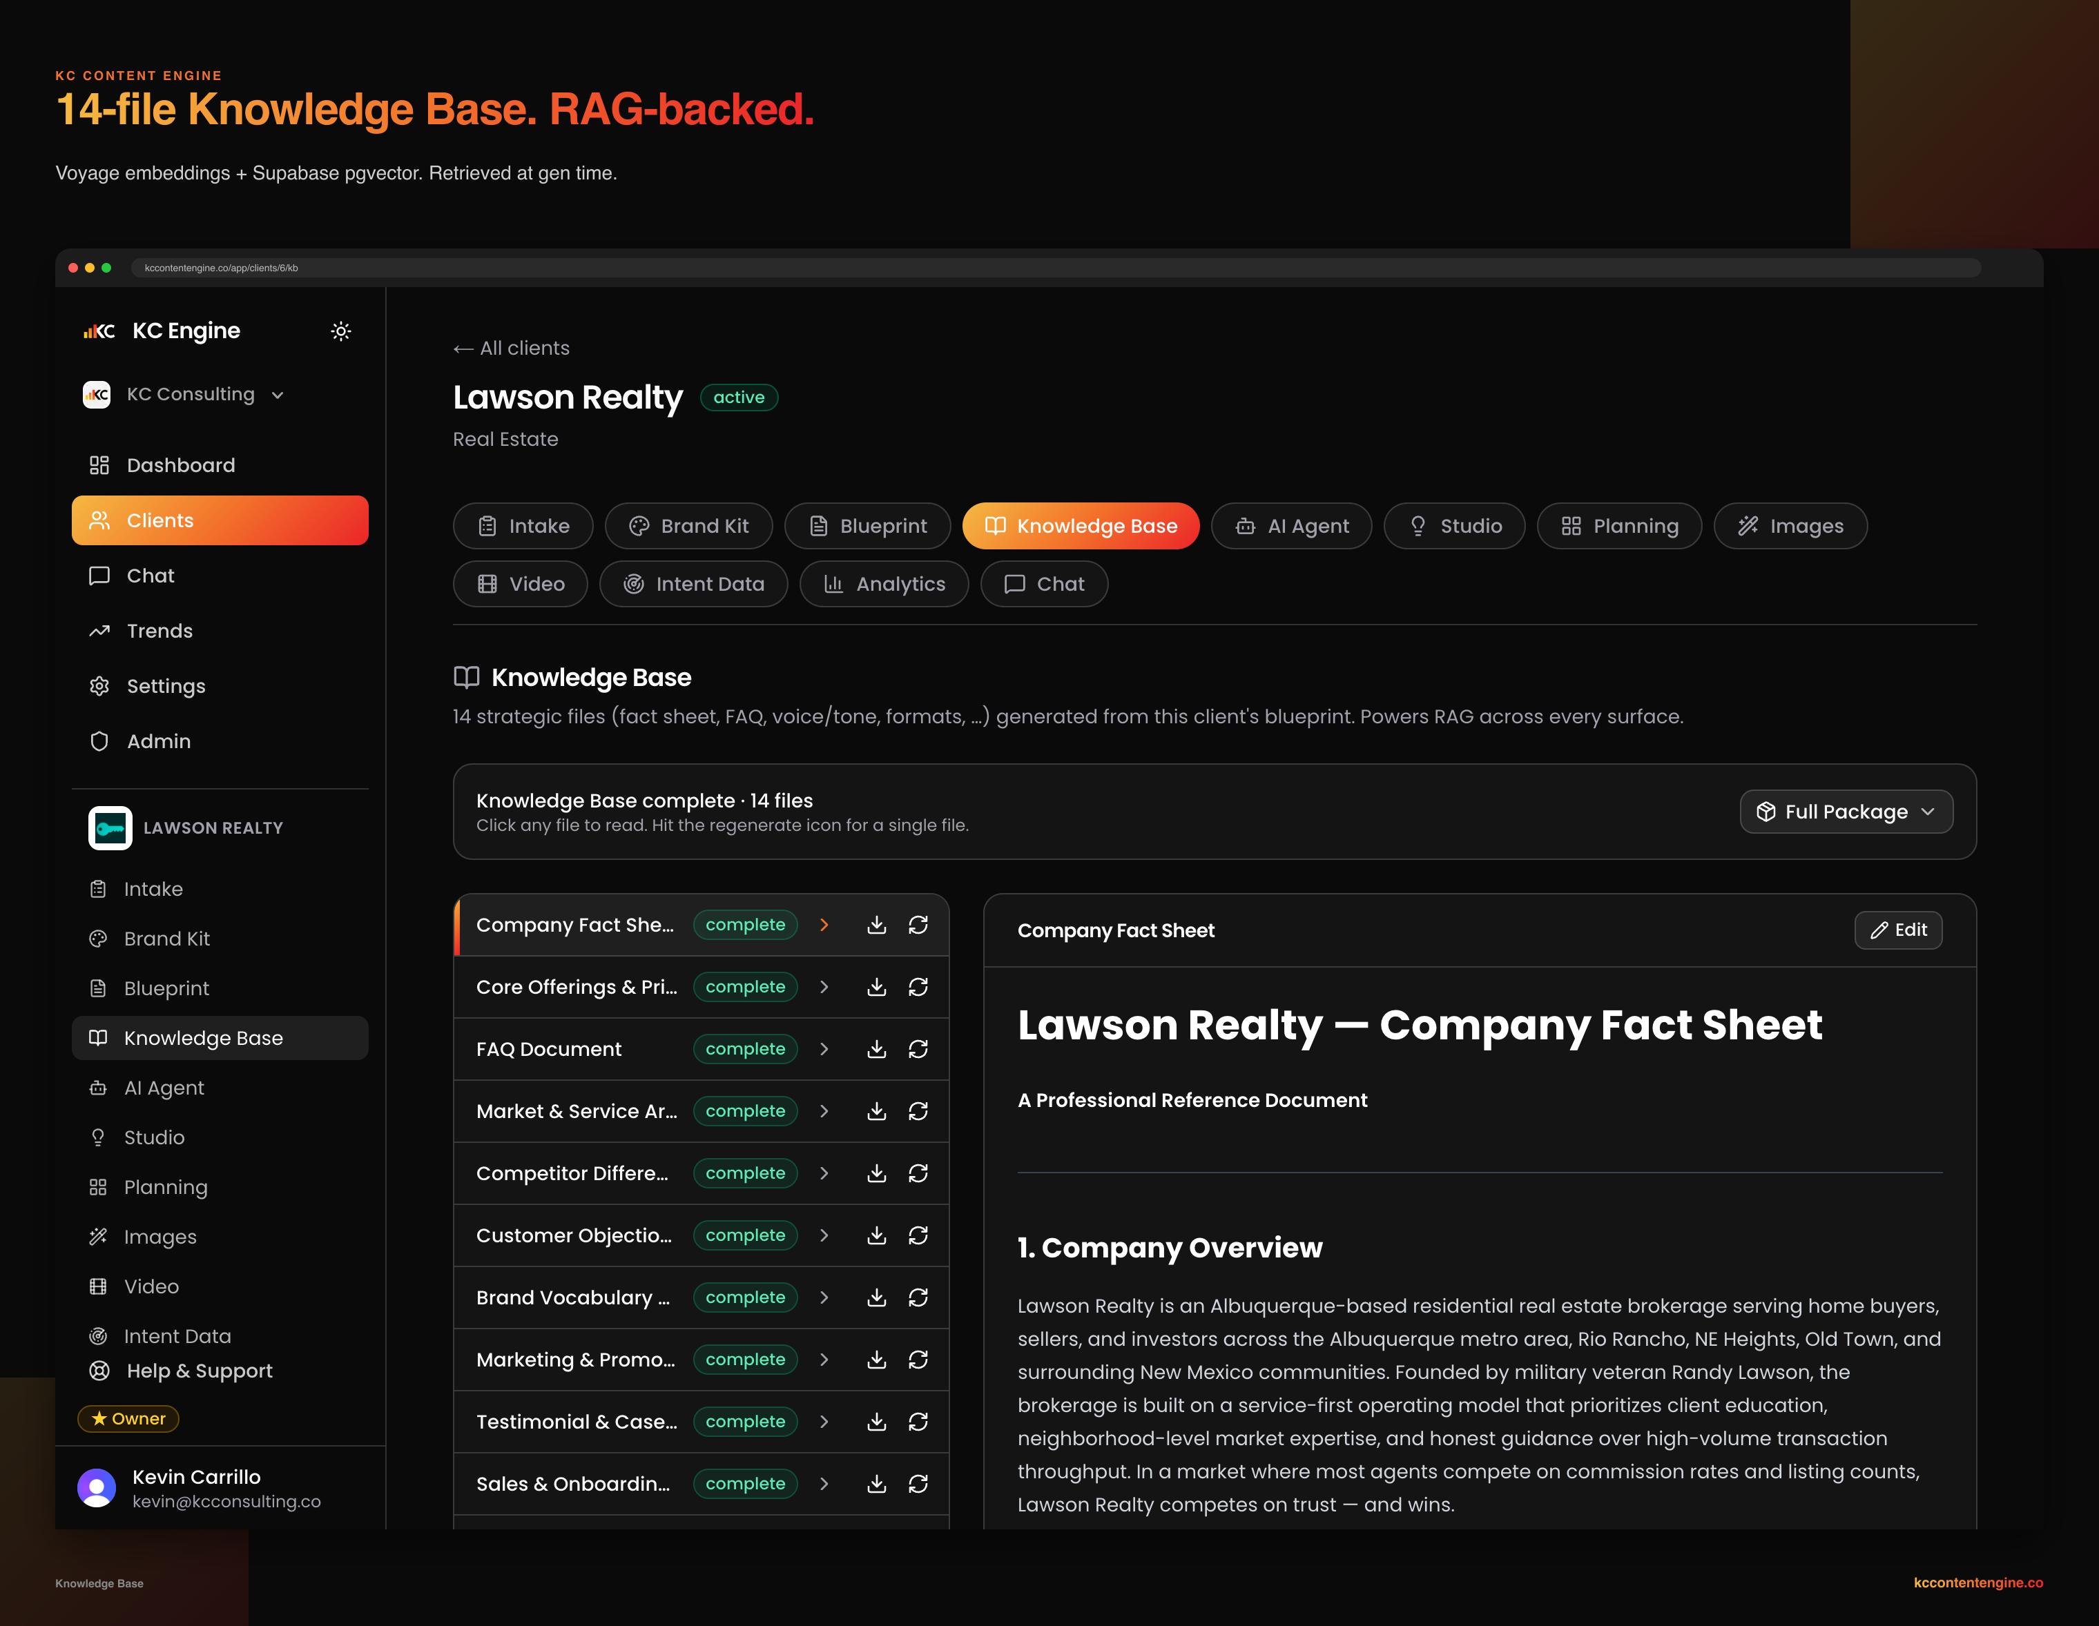
Task: Go back to All clients
Action: tap(512, 349)
